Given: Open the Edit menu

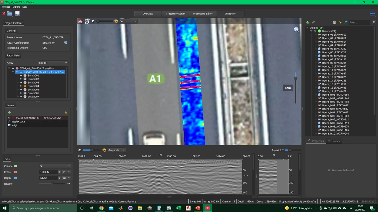Looking at the screenshot, I should coord(25,7).
